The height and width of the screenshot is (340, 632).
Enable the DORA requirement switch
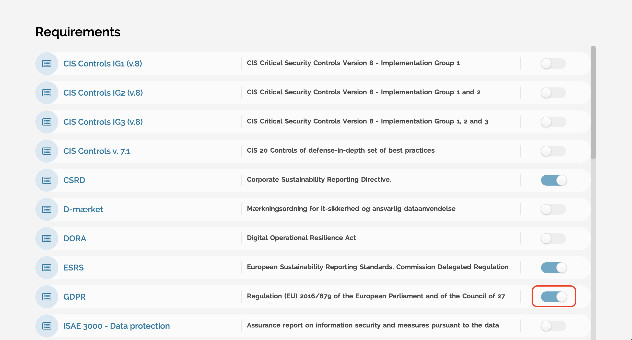(553, 239)
